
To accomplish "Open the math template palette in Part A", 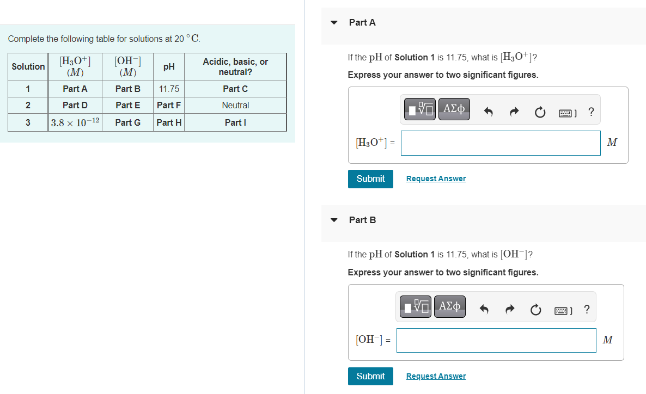I will (x=419, y=109).
